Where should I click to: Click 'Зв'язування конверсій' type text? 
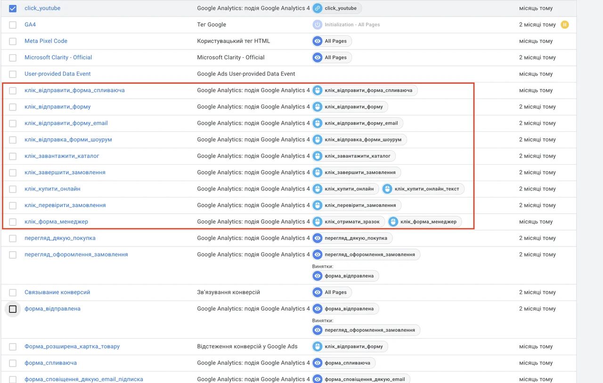click(x=228, y=292)
